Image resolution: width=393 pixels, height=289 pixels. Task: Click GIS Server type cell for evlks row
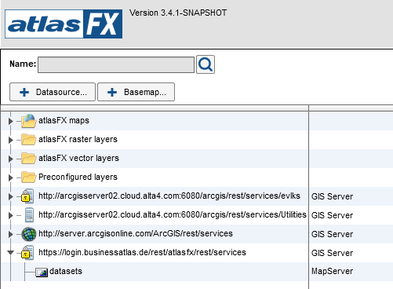pos(332,196)
